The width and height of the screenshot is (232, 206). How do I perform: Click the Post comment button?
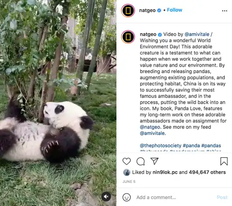point(222,197)
